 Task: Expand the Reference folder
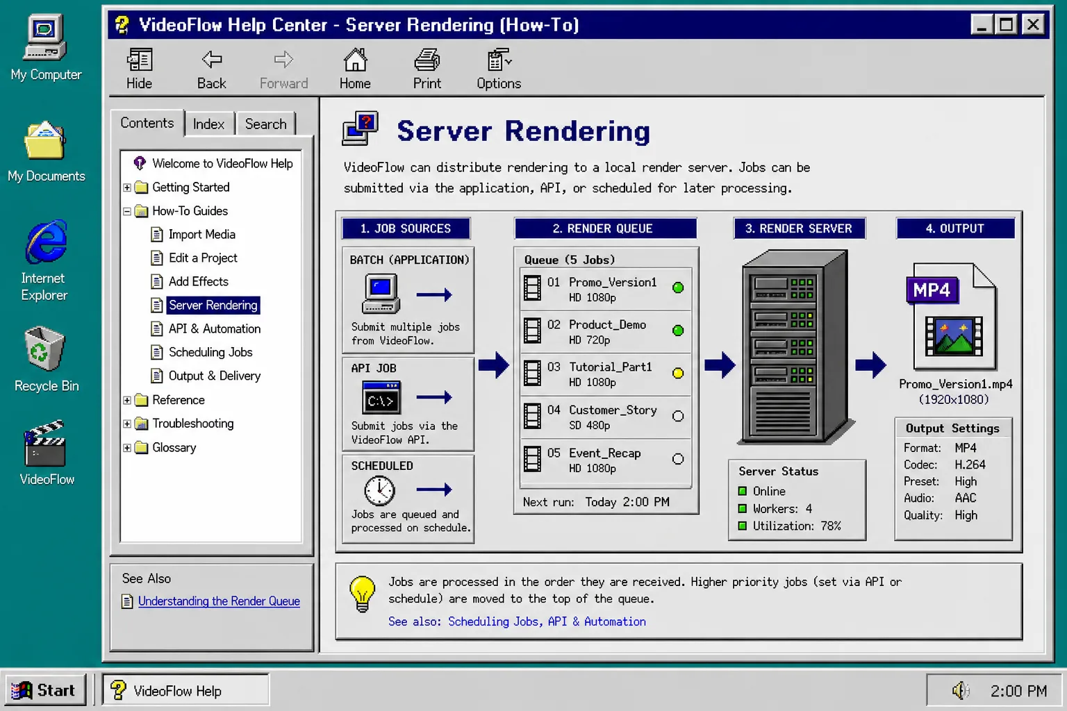(x=127, y=400)
